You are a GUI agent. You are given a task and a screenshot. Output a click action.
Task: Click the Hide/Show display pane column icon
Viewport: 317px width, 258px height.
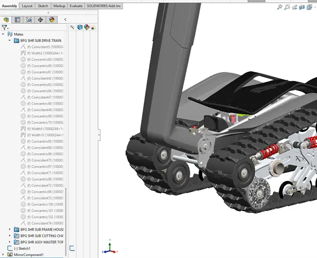[72, 27]
